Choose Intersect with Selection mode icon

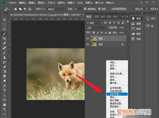pos(30,9)
